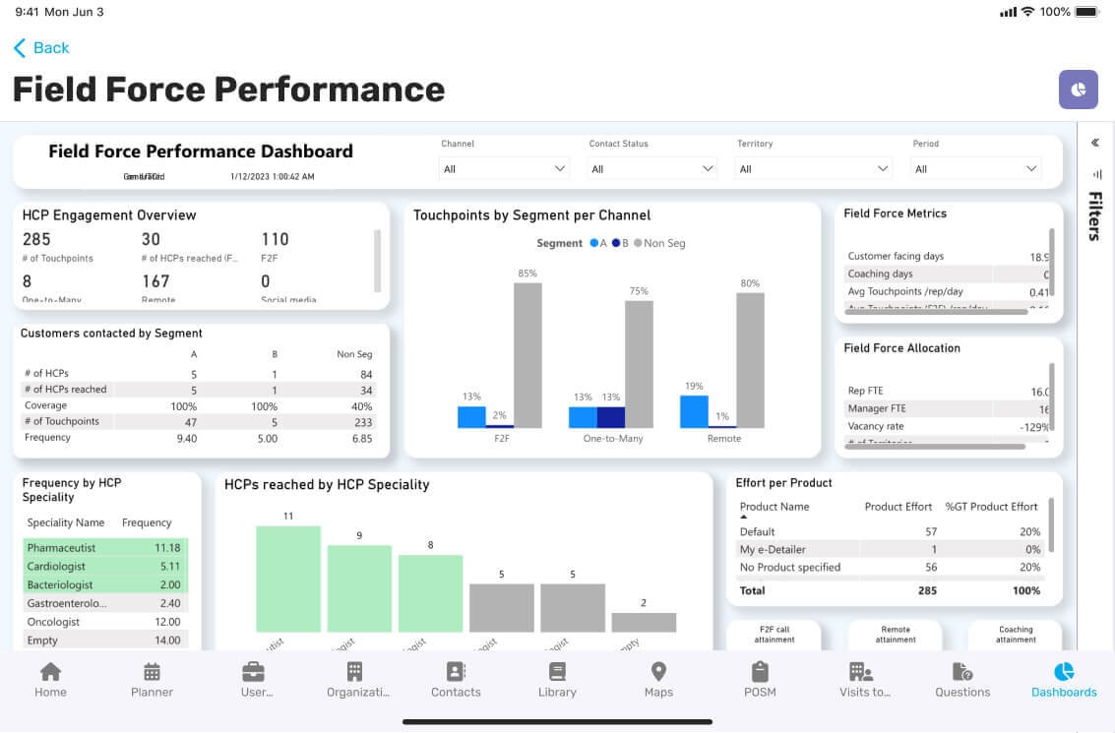
Task: Open the Period dropdown
Action: [x=975, y=169]
